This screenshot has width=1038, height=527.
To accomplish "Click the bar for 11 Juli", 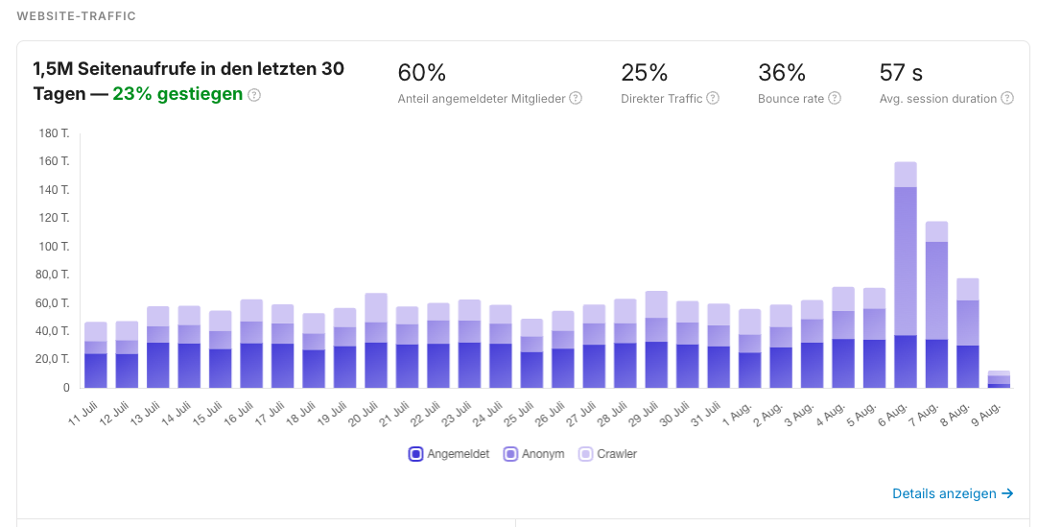I will pos(96,355).
